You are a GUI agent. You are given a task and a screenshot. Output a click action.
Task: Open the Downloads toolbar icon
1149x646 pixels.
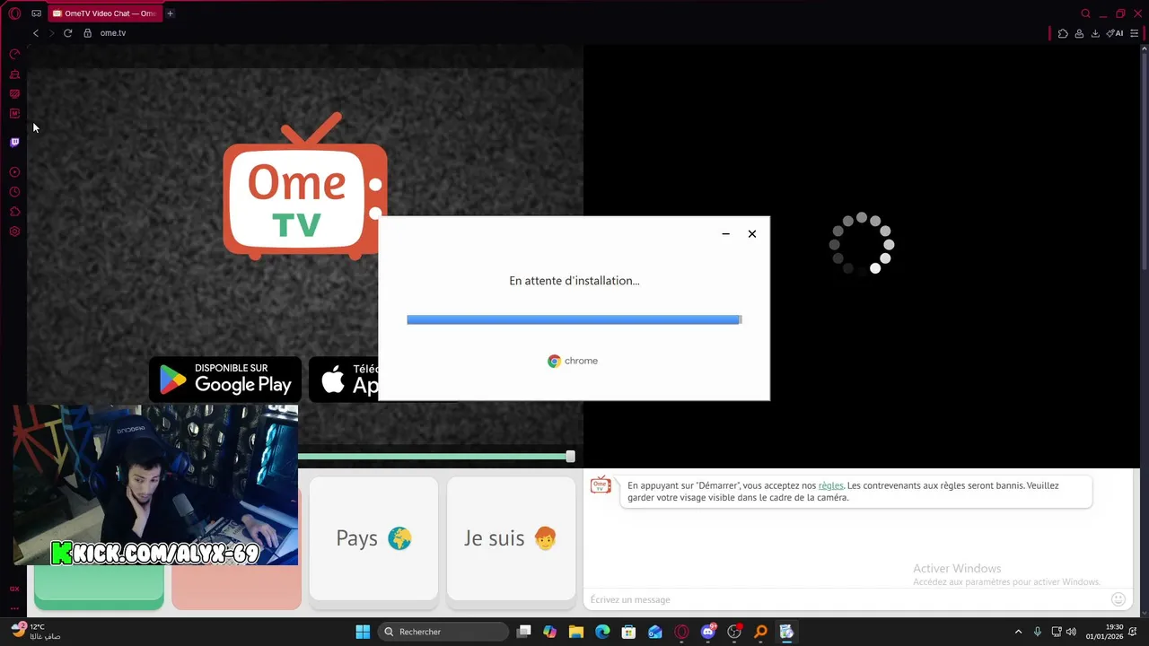click(1095, 33)
